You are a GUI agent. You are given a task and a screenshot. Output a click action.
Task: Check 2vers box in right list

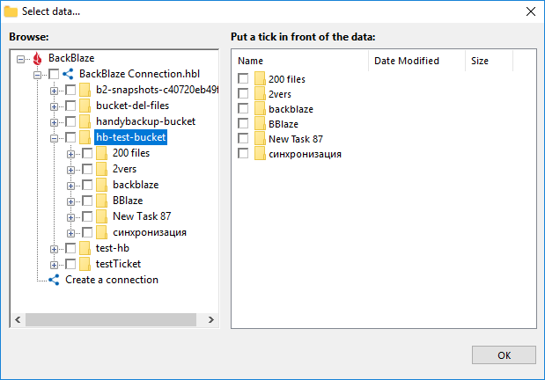(x=243, y=93)
